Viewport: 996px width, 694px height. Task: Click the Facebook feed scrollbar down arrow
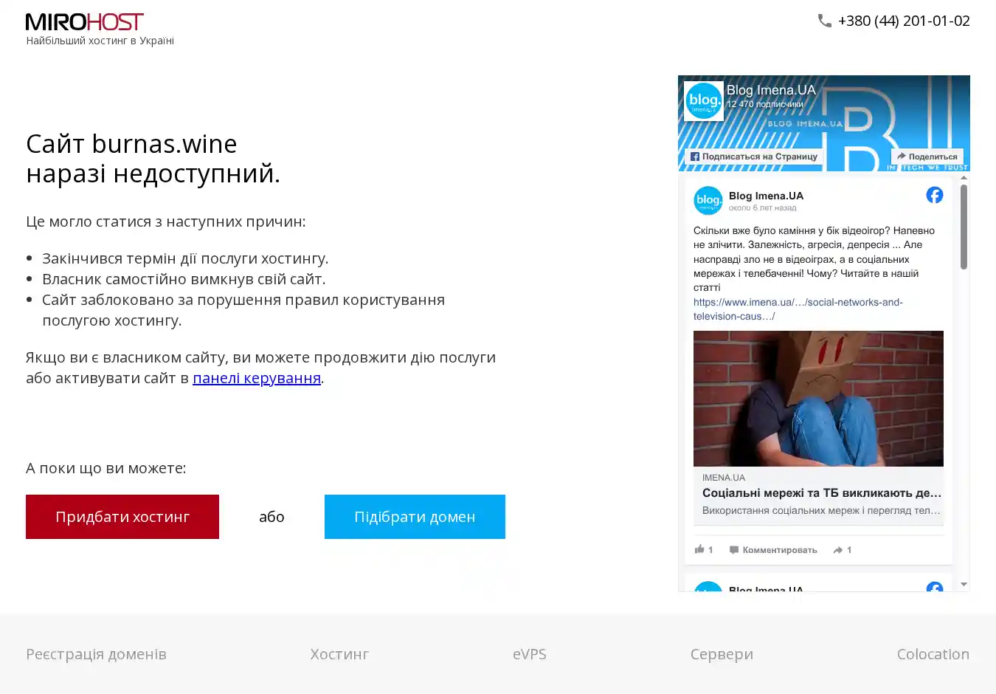click(964, 584)
